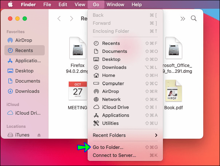The image size is (220, 166).
Task: Click the Desktop icon in Go menu
Action: (96, 59)
